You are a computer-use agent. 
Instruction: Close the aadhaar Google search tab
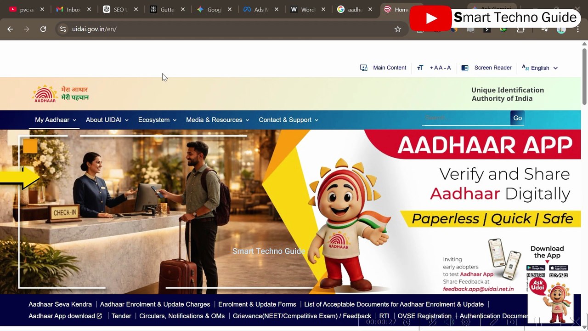[370, 9]
